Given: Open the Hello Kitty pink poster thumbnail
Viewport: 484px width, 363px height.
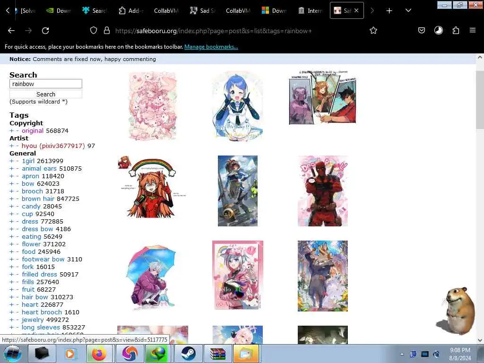Looking at the screenshot, I should pyautogui.click(x=238, y=275).
